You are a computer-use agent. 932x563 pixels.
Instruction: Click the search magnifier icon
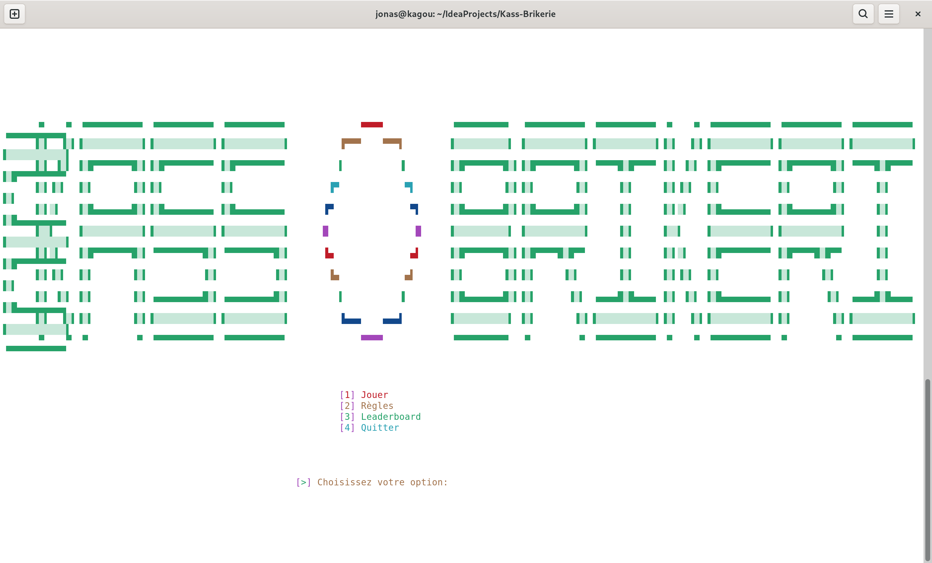pos(863,14)
